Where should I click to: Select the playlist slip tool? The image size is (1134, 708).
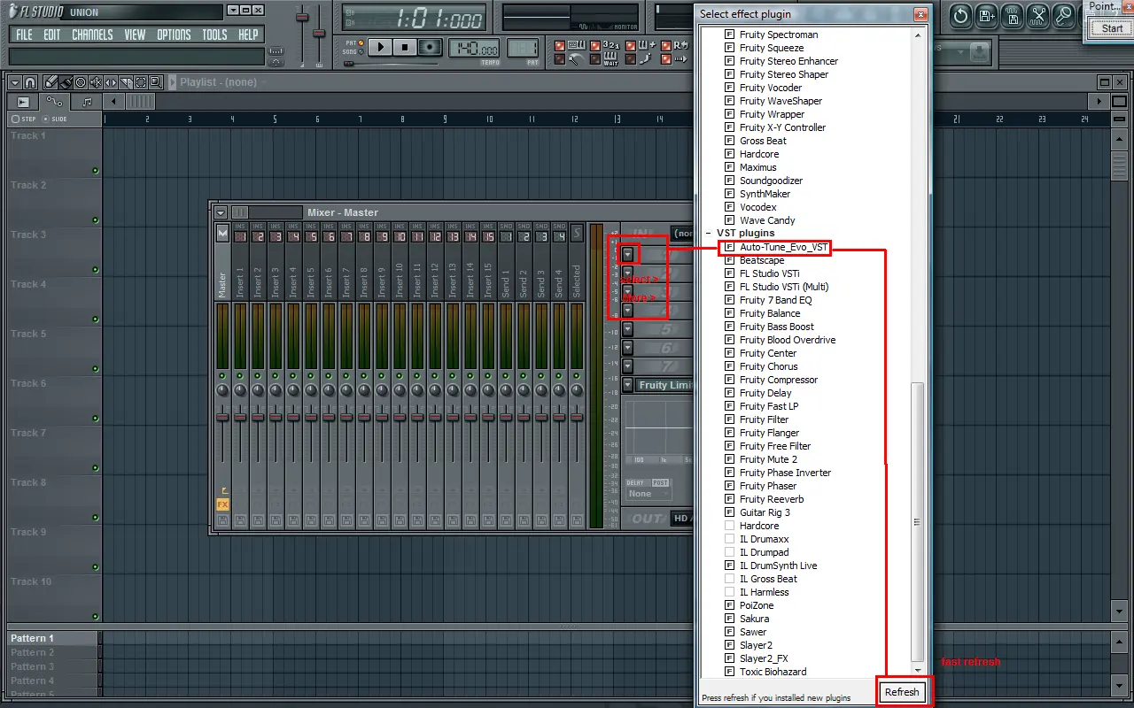(110, 81)
